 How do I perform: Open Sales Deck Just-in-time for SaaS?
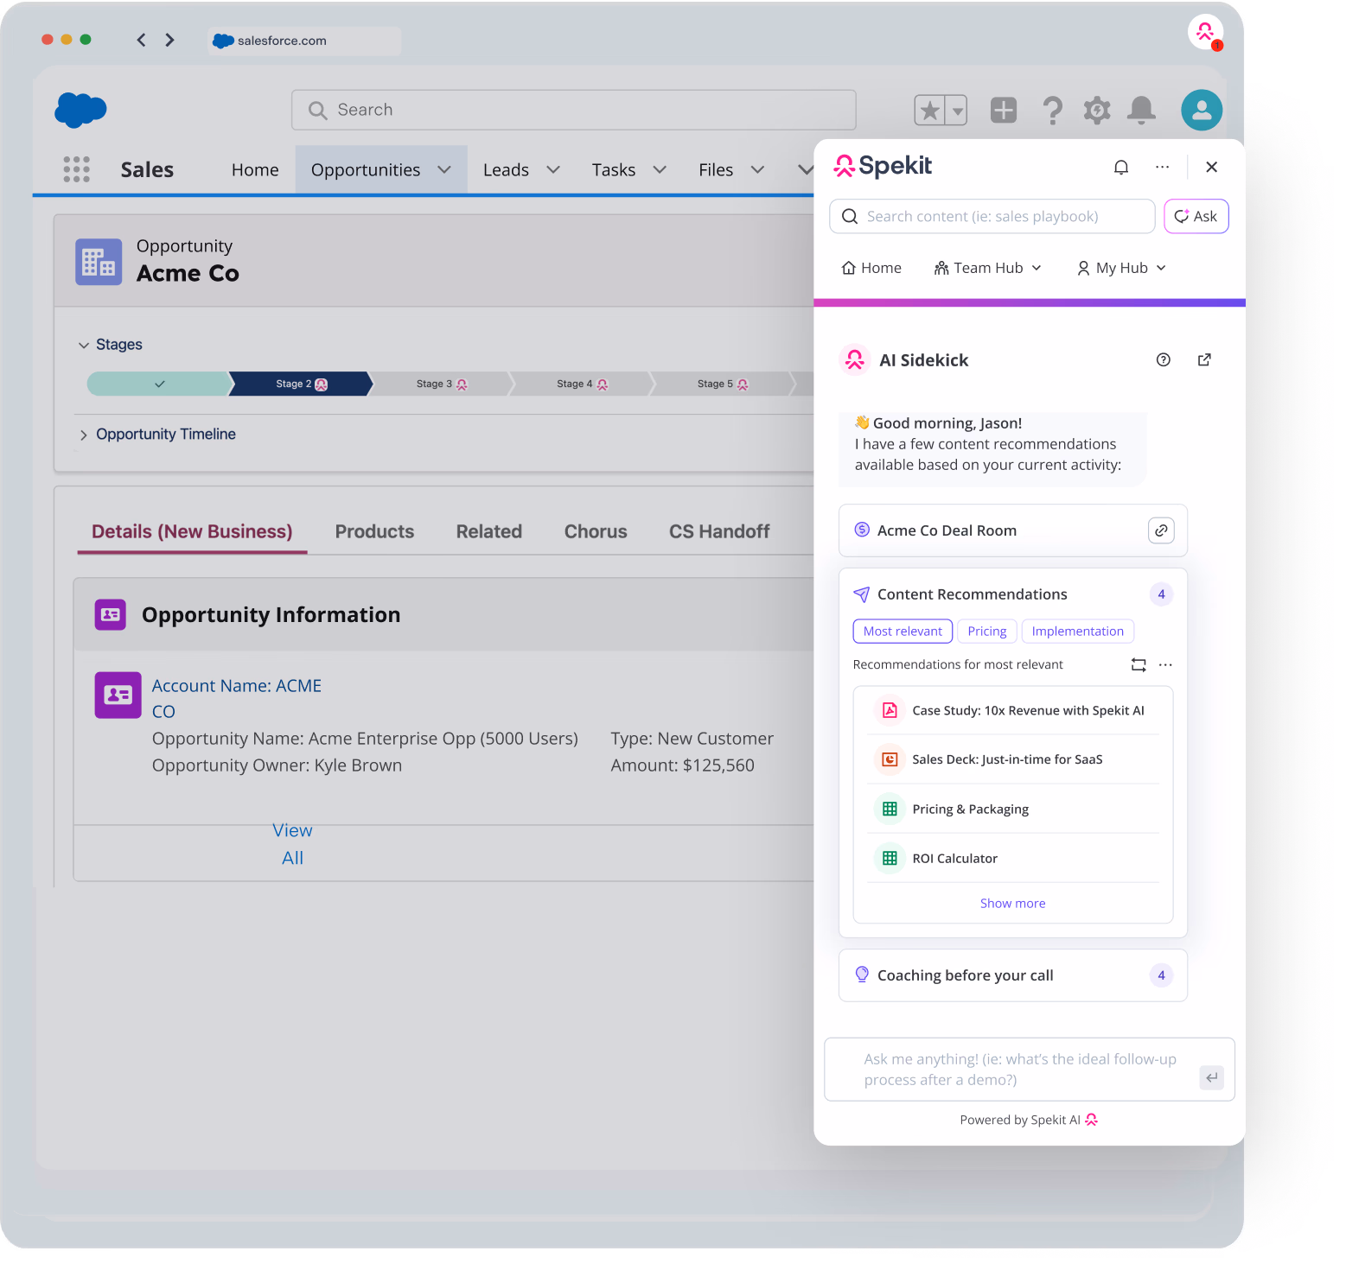(1013, 759)
